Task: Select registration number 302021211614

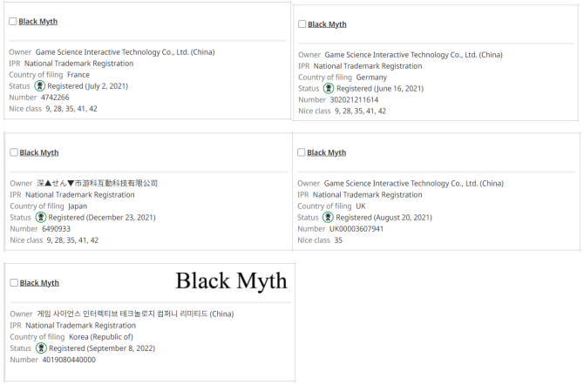Action: (x=354, y=100)
